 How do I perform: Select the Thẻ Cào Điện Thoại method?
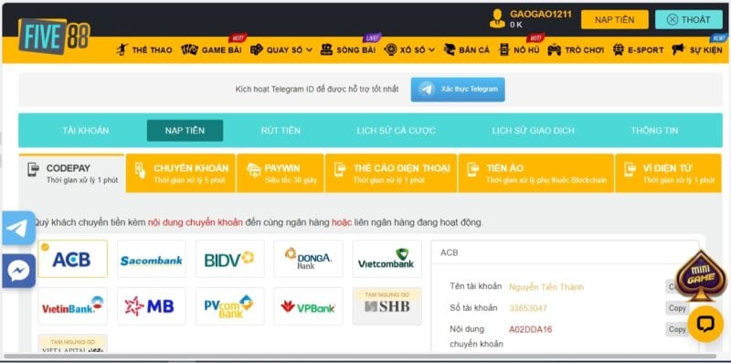391,173
